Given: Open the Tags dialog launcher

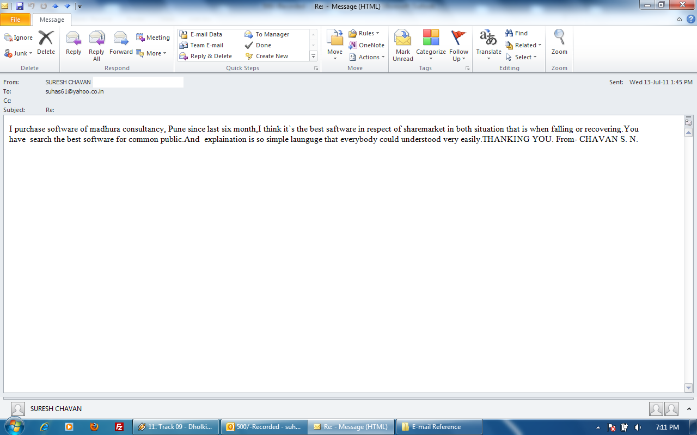Looking at the screenshot, I should 467,69.
